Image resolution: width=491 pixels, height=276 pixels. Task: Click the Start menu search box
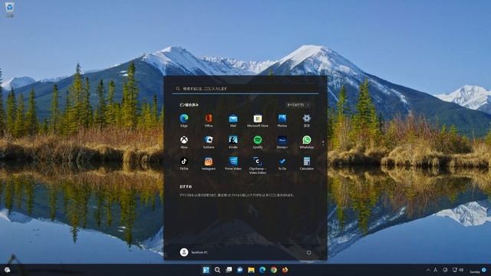pyautogui.click(x=245, y=89)
